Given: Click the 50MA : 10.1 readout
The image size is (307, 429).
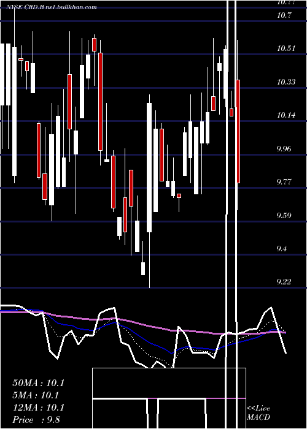Looking at the screenshot, I should 38,383.
